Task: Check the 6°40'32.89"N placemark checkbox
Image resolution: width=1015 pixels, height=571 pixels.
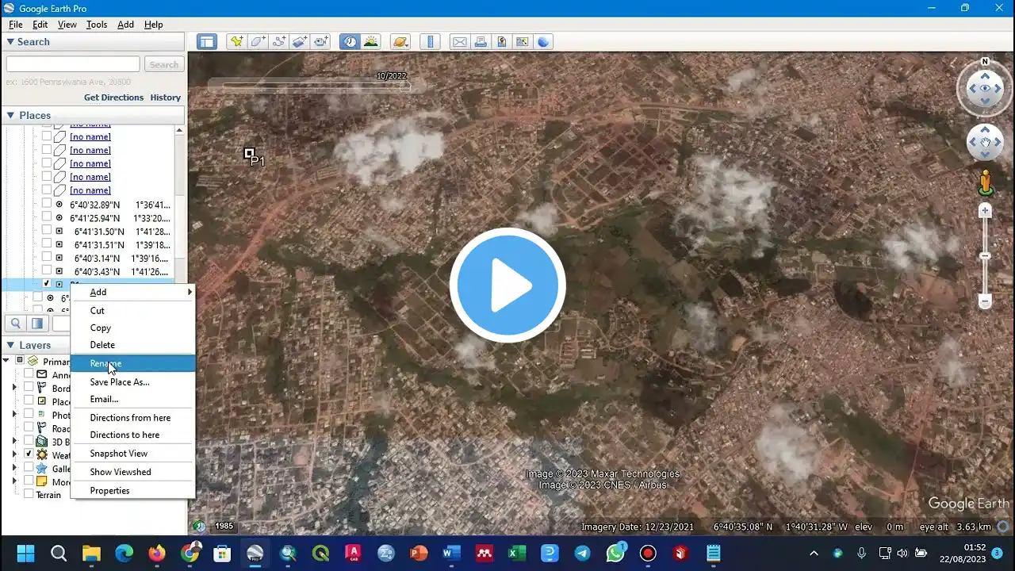Action: [47, 205]
